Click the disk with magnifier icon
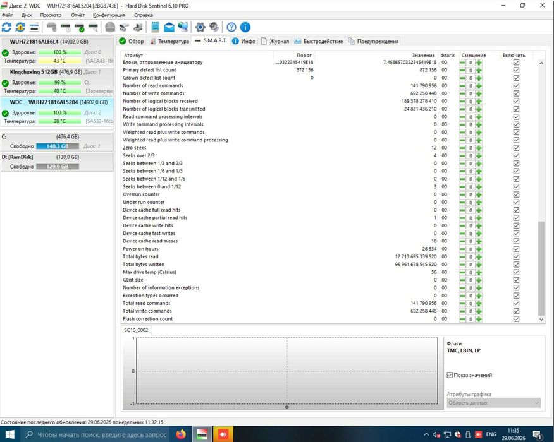554x442 pixels. (93, 27)
